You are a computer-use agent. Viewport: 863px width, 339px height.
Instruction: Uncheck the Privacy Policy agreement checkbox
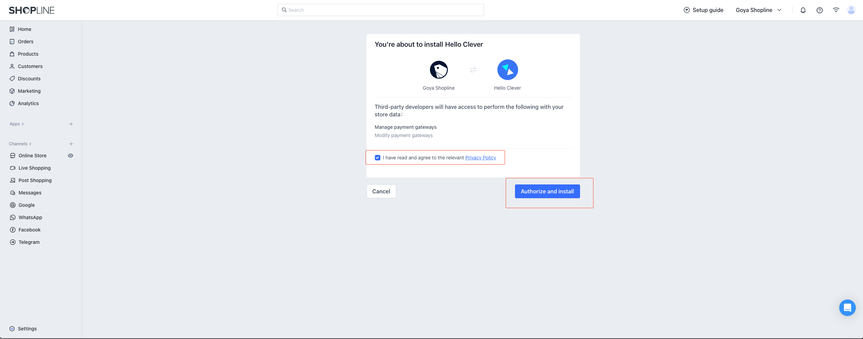click(378, 158)
